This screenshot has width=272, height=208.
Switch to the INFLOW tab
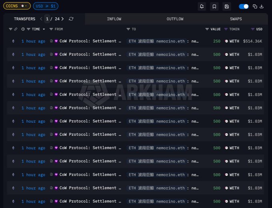coord(114,19)
